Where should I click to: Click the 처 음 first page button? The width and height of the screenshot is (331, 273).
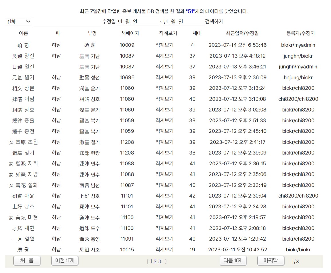pos(27,261)
